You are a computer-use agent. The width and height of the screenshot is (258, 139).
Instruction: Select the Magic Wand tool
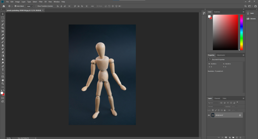[3, 24]
